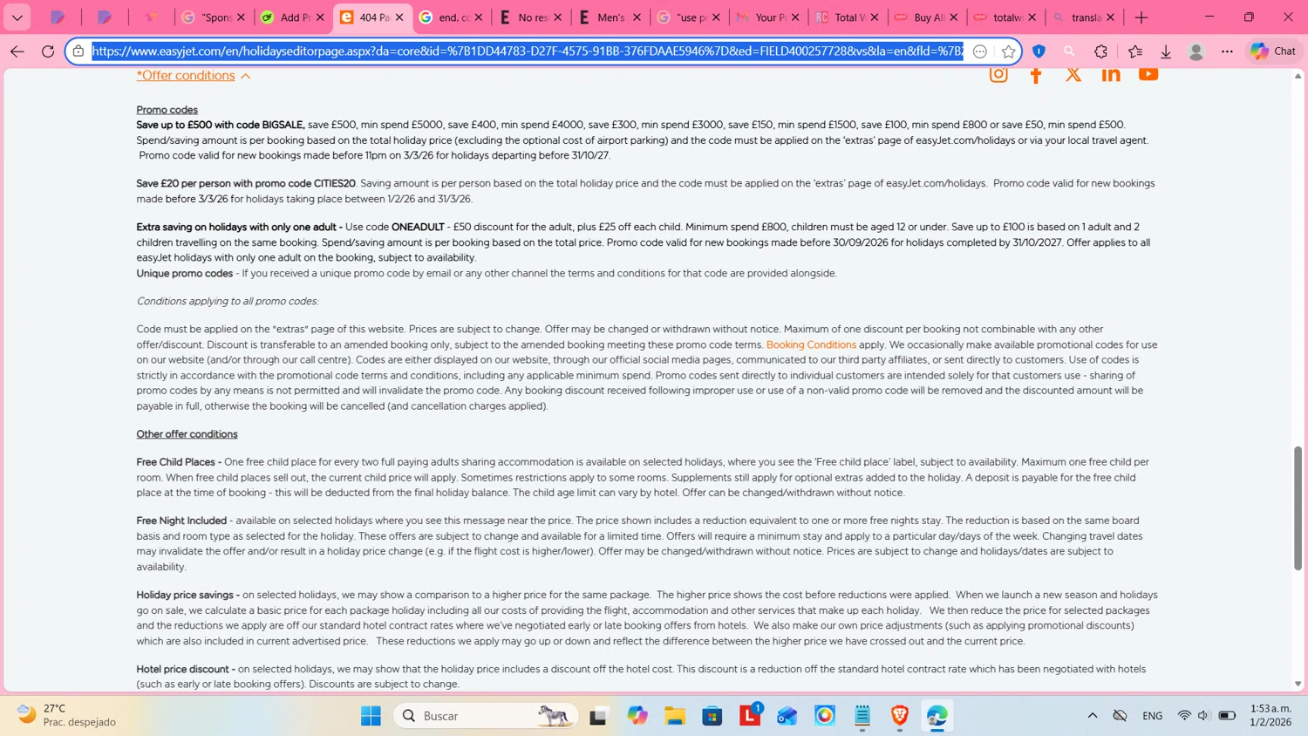This screenshot has width=1308, height=736.
Task: Open easyJet's X social icon
Action: coord(1073,75)
